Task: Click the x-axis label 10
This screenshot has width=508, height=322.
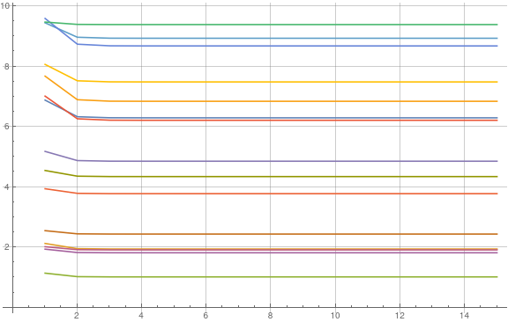Action: point(335,316)
